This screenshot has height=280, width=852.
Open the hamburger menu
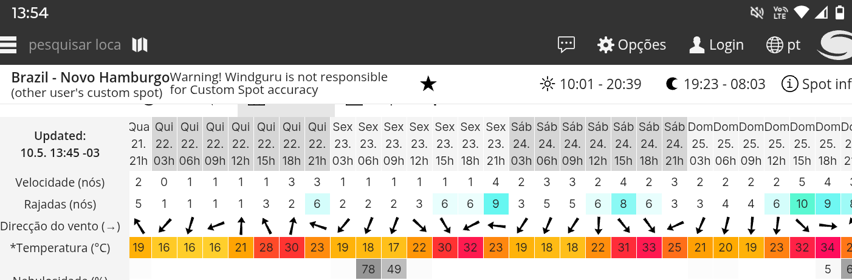[8, 45]
